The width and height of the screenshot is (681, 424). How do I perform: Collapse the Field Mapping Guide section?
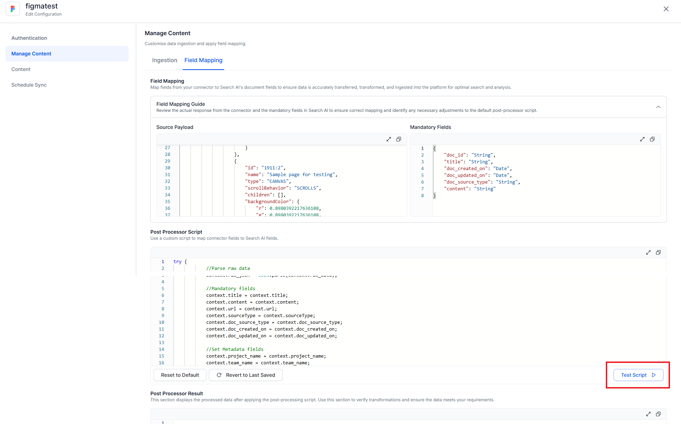click(658, 107)
